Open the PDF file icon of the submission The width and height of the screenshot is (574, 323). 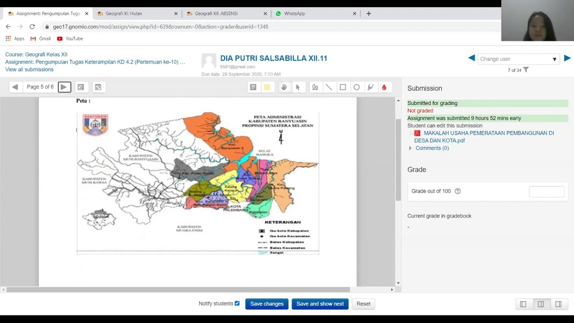(x=417, y=133)
